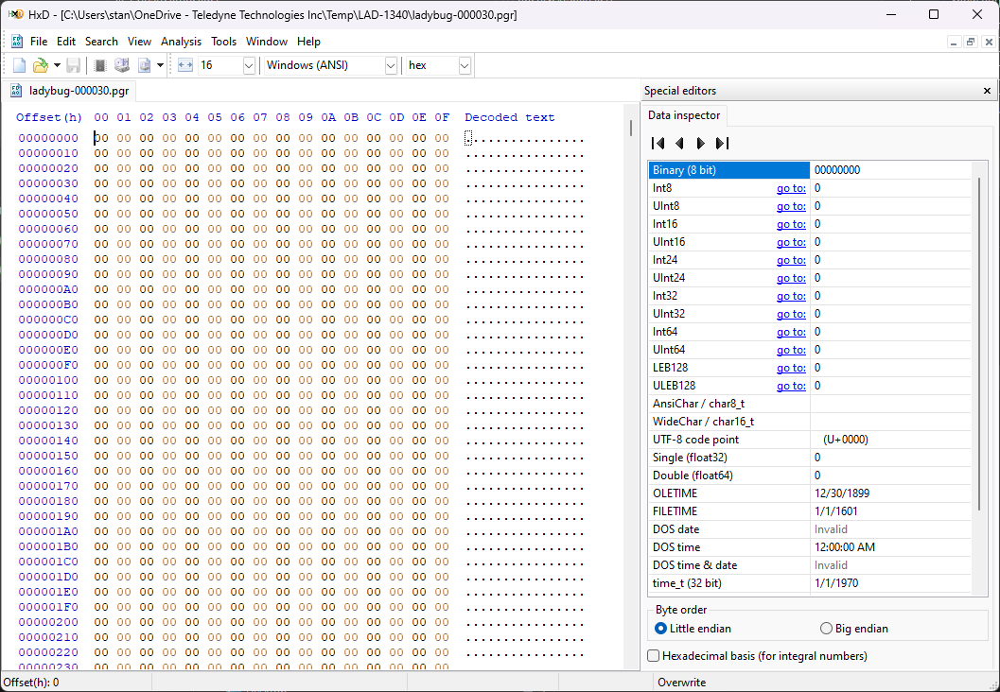Screen dimensions: 1000x692
Task: Minimize the inner document window
Action: [x=954, y=42]
